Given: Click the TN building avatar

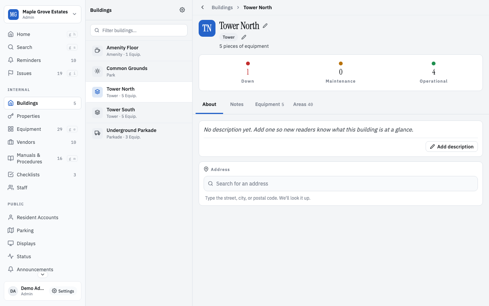Looking at the screenshot, I should [x=207, y=28].
